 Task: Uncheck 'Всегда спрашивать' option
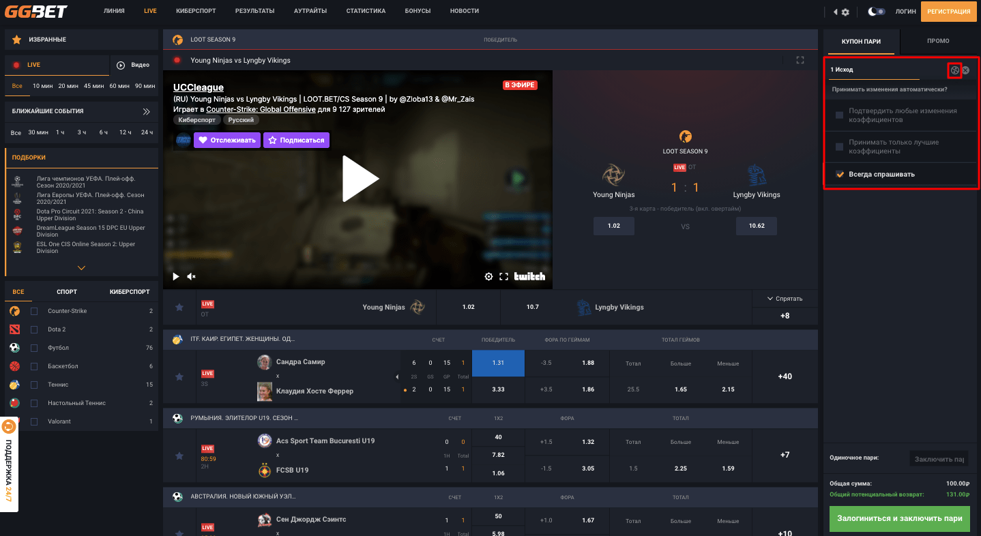point(839,174)
